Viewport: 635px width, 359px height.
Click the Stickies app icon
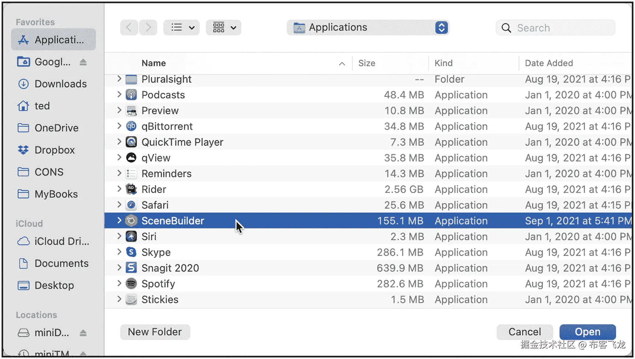pyautogui.click(x=131, y=299)
